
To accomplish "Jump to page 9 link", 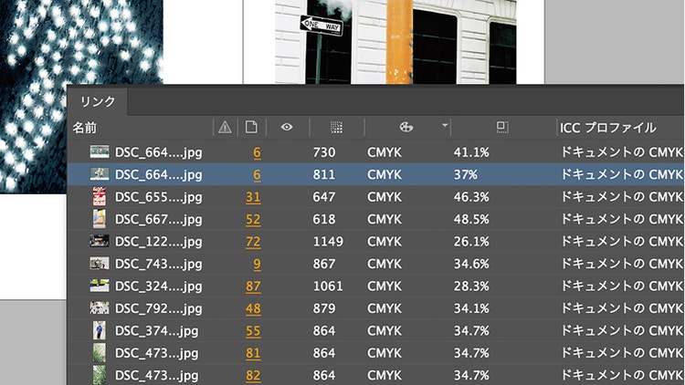I will [x=257, y=264].
